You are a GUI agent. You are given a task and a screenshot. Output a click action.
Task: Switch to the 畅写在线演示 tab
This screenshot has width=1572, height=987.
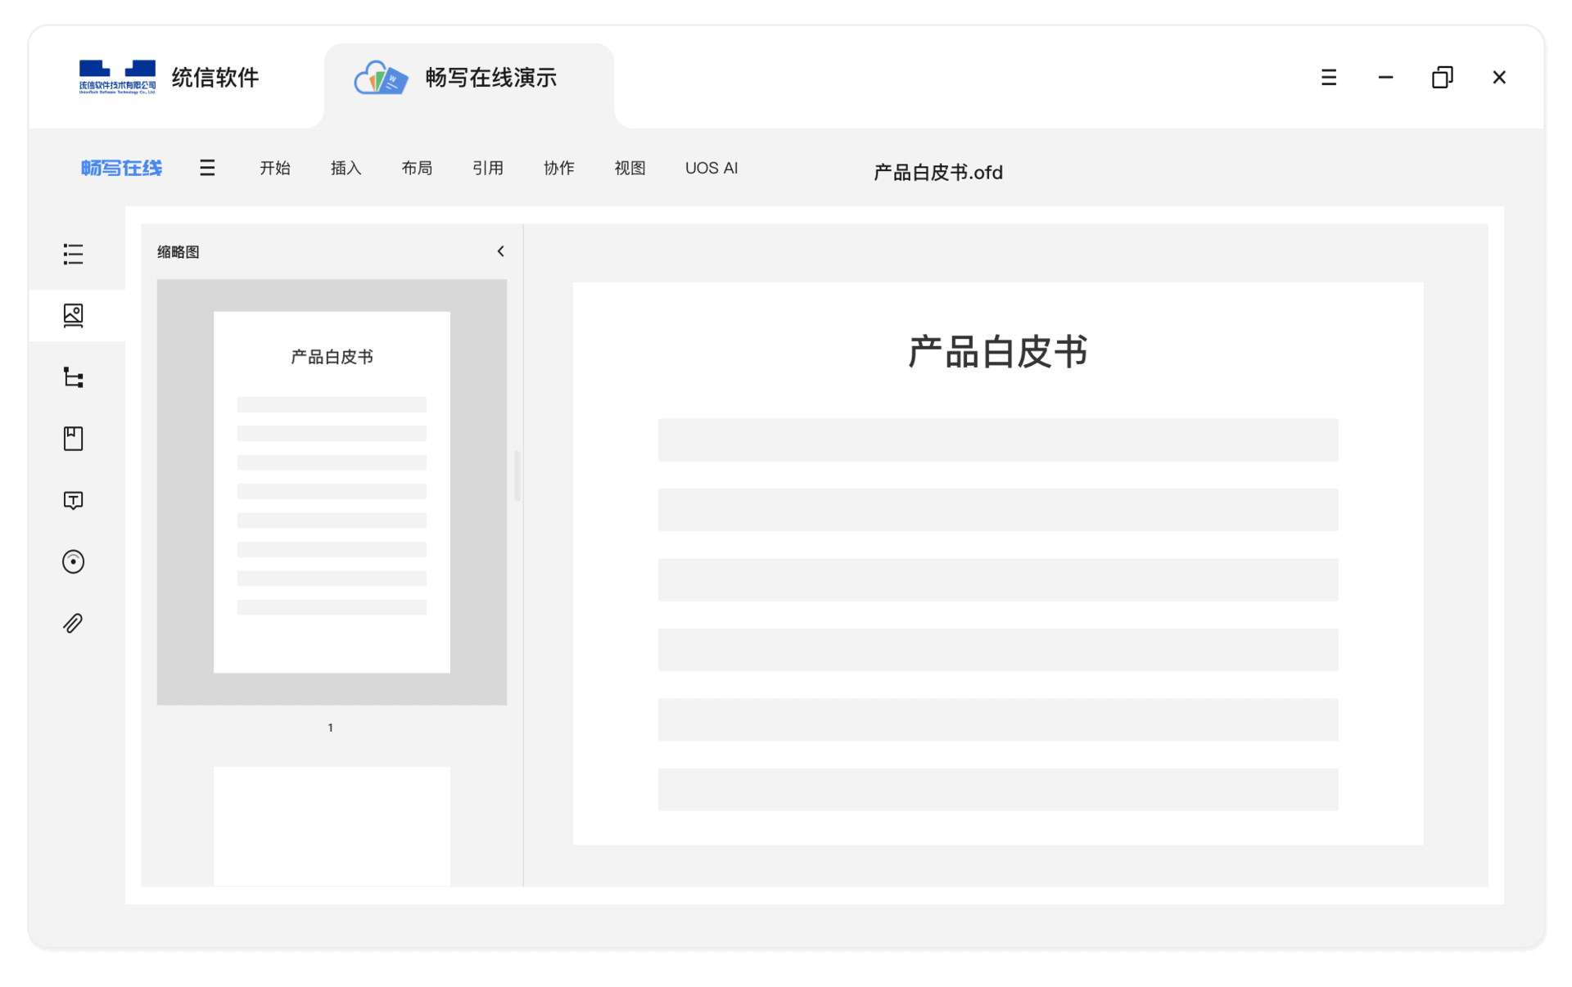[469, 84]
